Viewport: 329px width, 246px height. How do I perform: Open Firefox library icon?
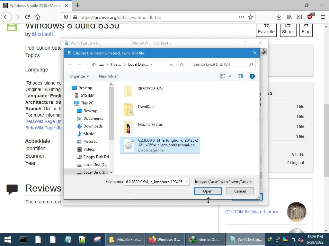click(289, 17)
